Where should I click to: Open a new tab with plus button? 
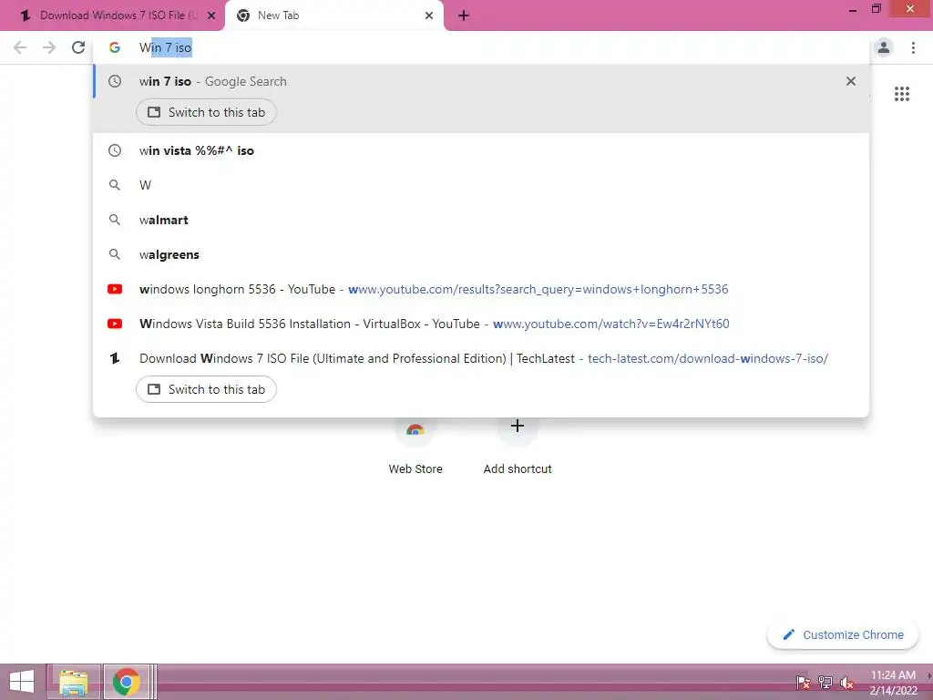(x=464, y=15)
